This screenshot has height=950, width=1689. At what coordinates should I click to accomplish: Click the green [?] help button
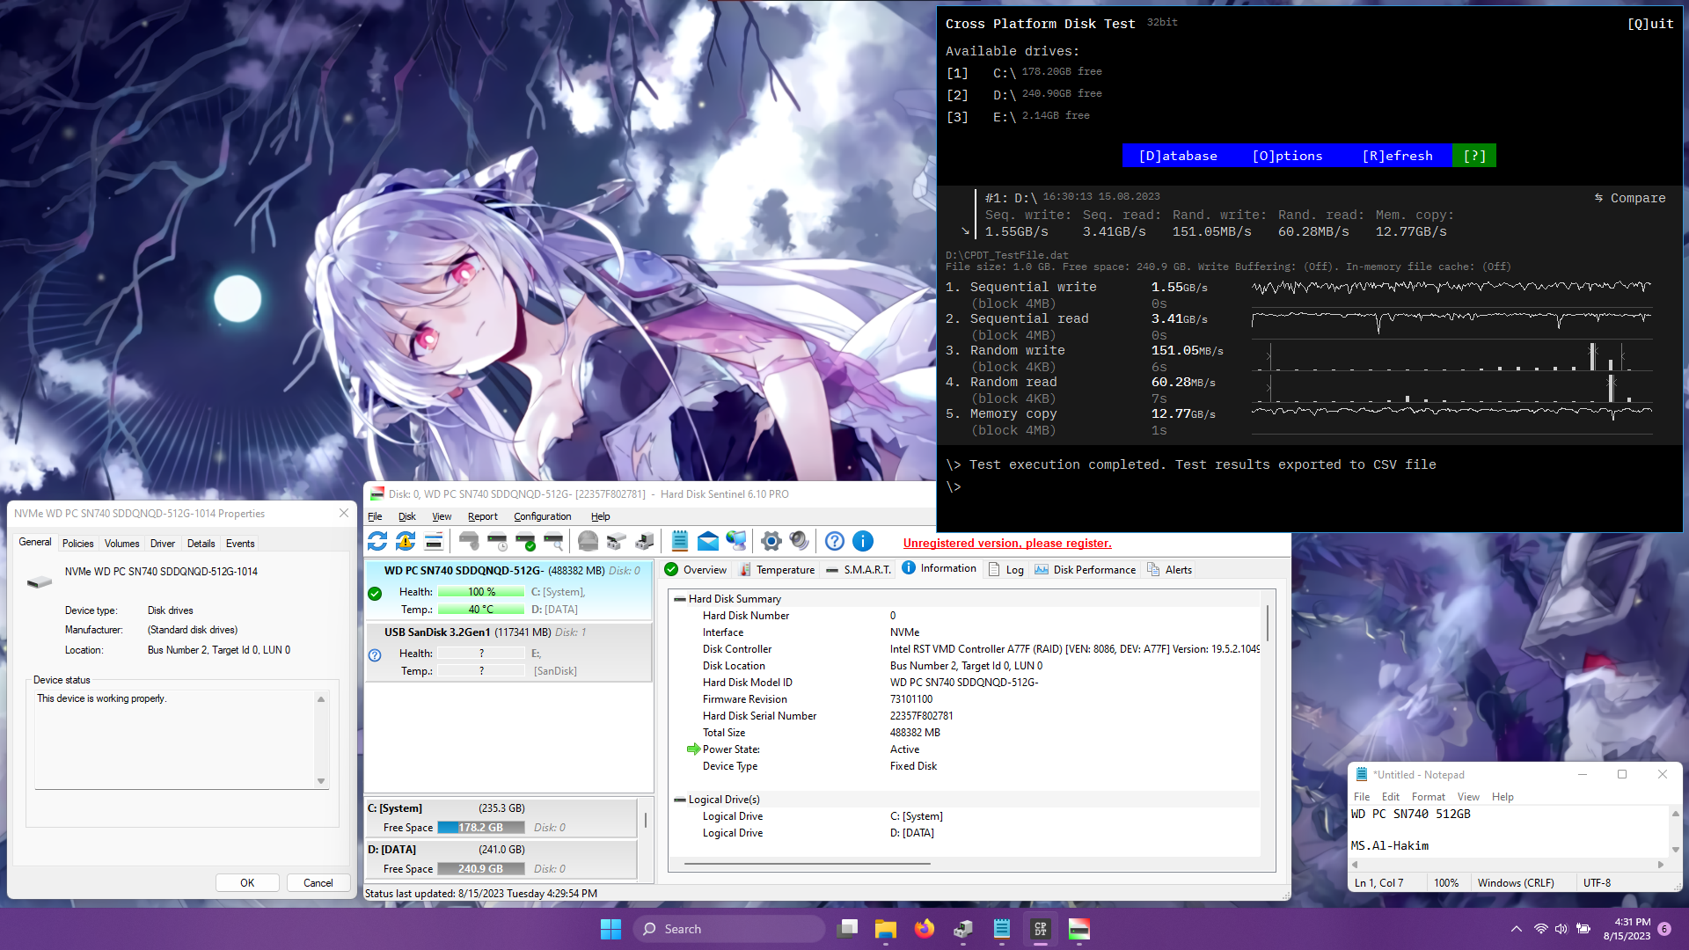(1474, 156)
